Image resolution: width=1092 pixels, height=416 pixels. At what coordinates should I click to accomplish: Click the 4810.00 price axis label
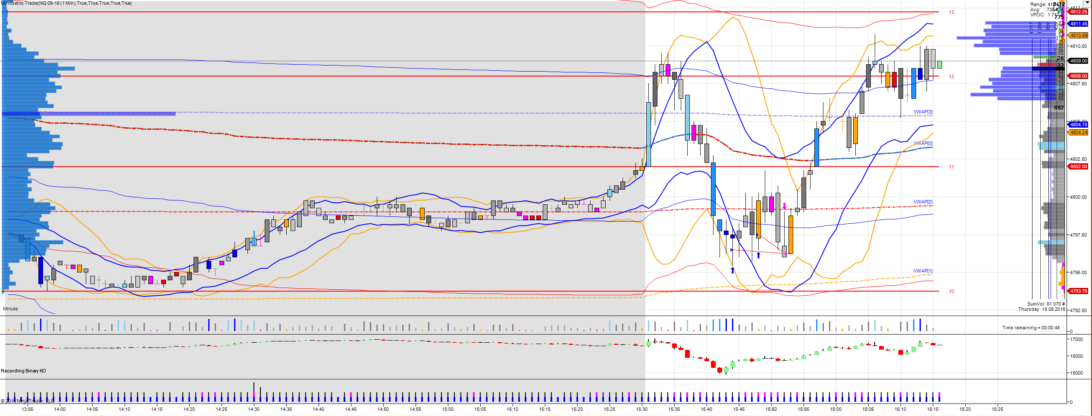point(1078,46)
